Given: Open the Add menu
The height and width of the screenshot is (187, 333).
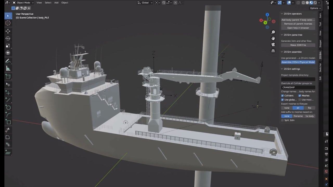Looking at the screenshot, I should (56, 3).
